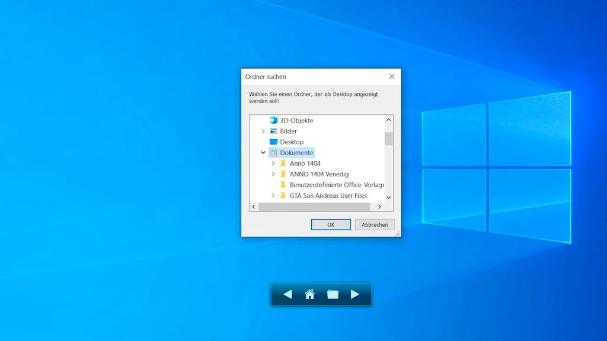Click the dialog resize grip at the corner
Image resolution: width=607 pixels, height=341 pixels.
tap(397, 233)
